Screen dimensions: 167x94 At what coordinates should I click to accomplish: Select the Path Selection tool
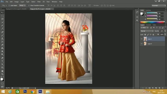[2, 64]
